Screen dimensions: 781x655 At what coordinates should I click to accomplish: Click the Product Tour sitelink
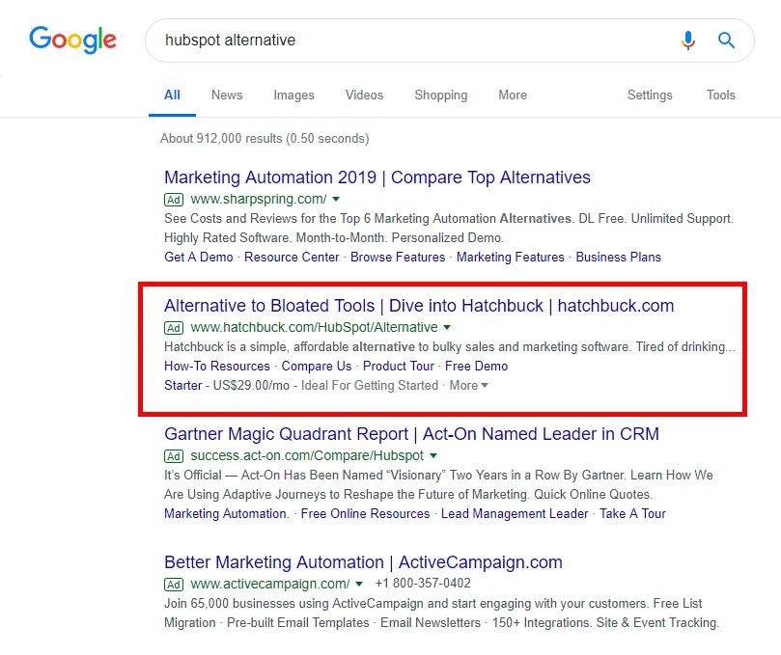point(398,367)
